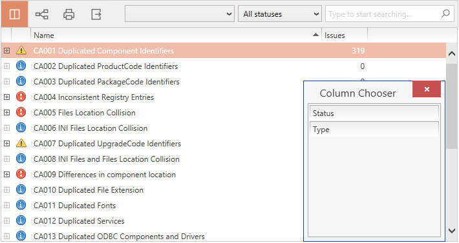The width and height of the screenshot is (459, 243).
Task: Select CA009 Differences in component location
Action: (105, 175)
